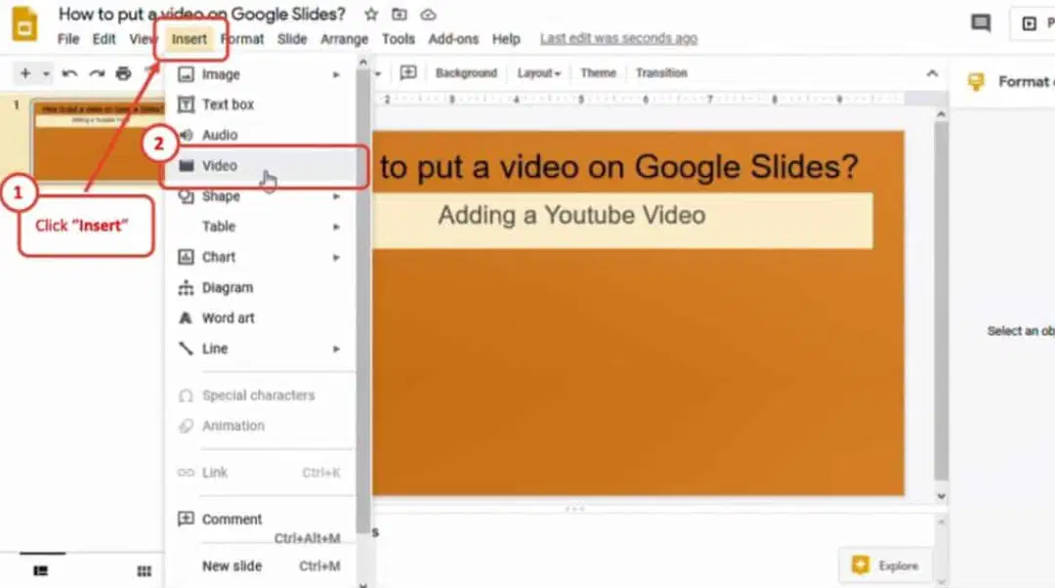1055x588 pixels.
Task: Click the Background toolbar button
Action: (466, 72)
